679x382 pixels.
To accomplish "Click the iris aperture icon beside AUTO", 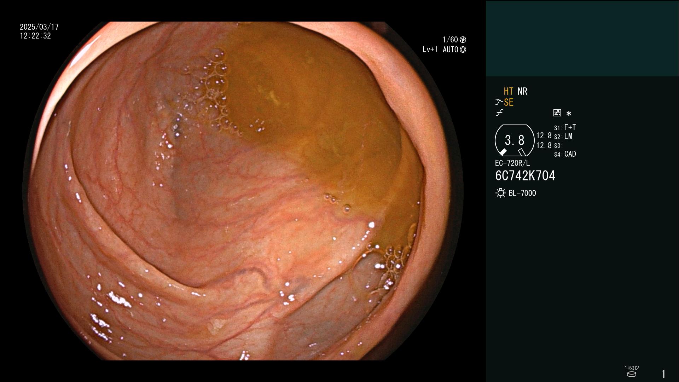I will click(x=463, y=50).
